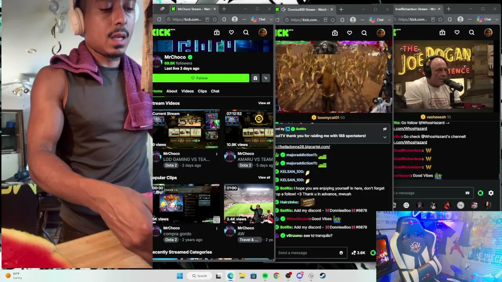Play the 00:30 compra gordo clip thumbnail
The width and height of the screenshot is (502, 282).
pyautogui.click(x=186, y=204)
